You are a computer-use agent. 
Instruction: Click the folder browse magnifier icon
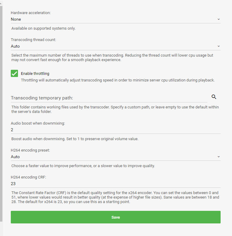point(214,97)
